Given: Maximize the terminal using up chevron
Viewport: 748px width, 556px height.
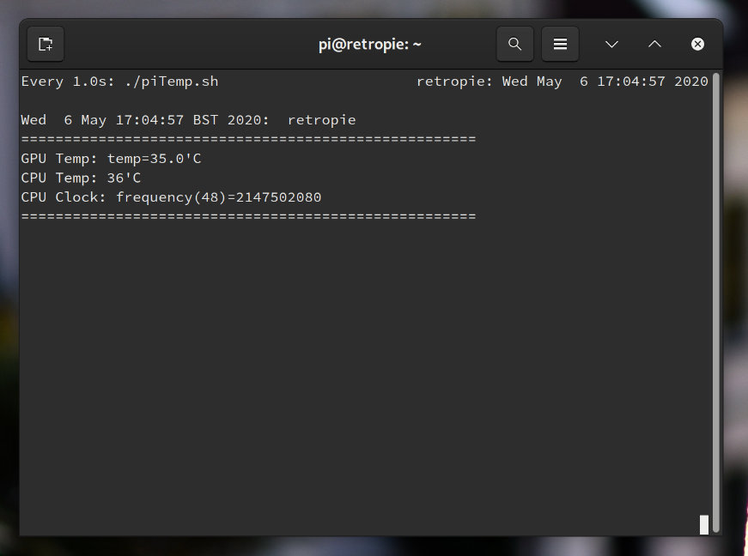Looking at the screenshot, I should pyautogui.click(x=654, y=45).
